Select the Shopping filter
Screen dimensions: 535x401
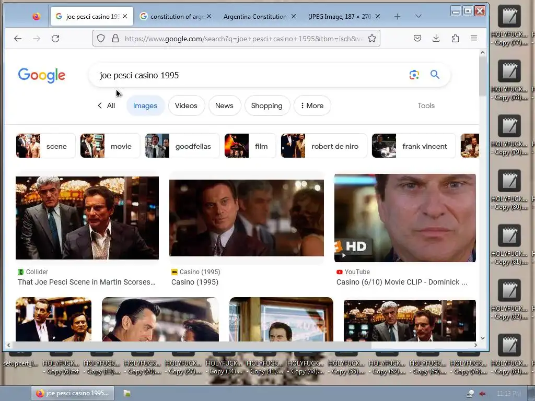[267, 105]
